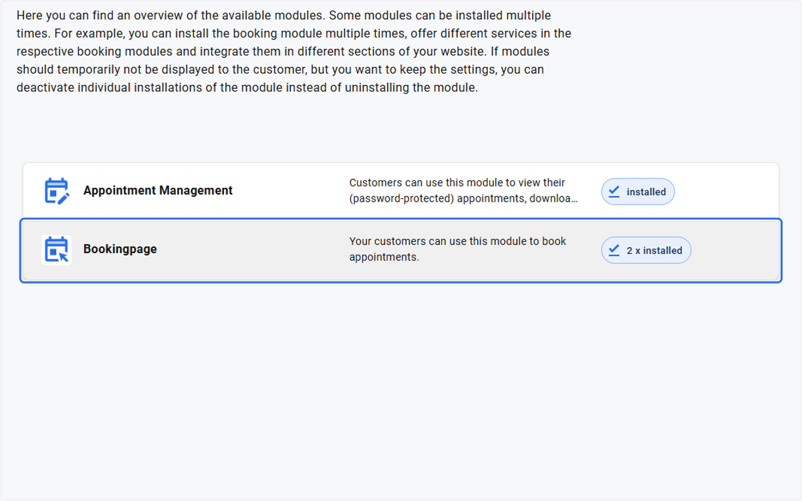802x501 pixels.
Task: Click the Bookingpage calendar-cursor icon
Action: coord(57,250)
